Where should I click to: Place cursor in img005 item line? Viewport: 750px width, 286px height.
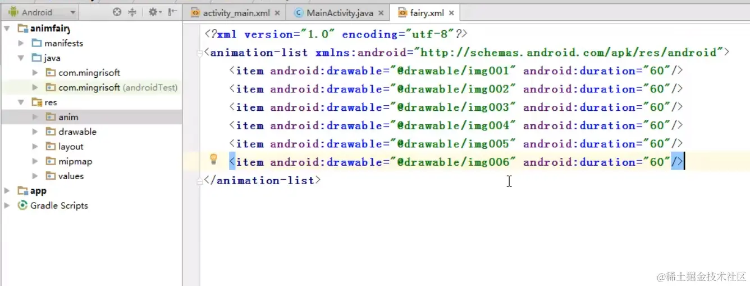[x=456, y=144]
